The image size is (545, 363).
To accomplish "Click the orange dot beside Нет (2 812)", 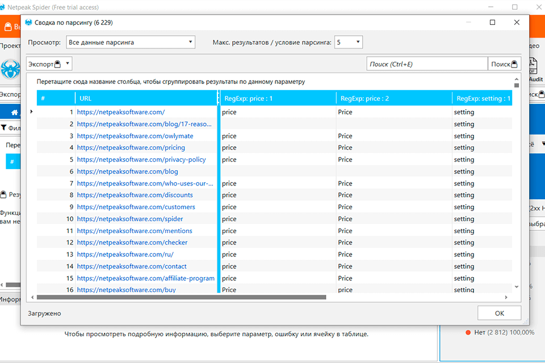I will tap(468, 332).
